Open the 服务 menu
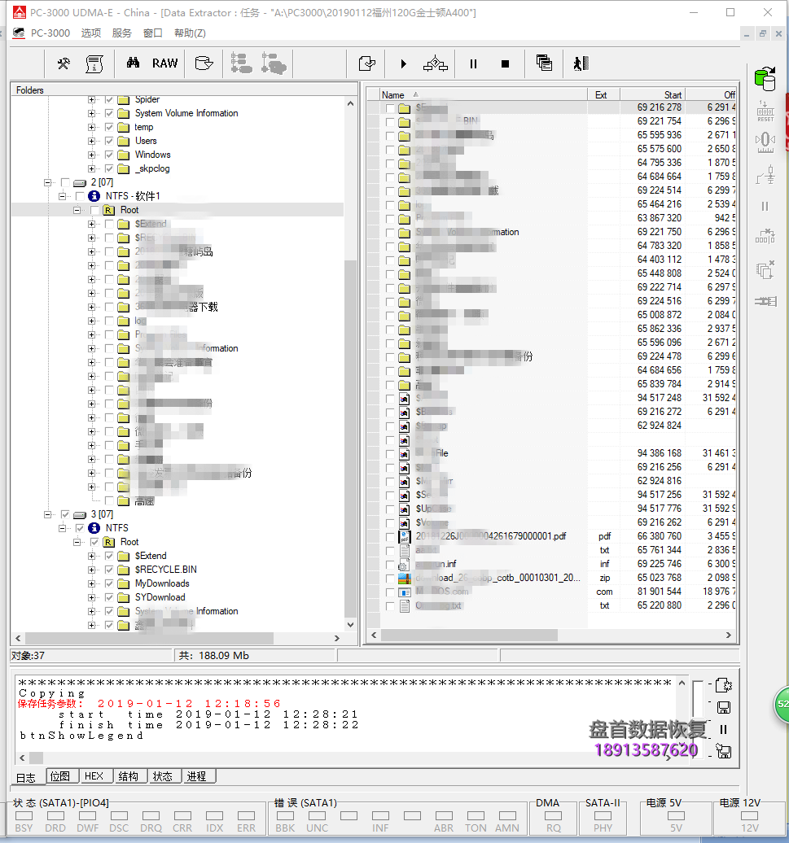 pos(121,33)
